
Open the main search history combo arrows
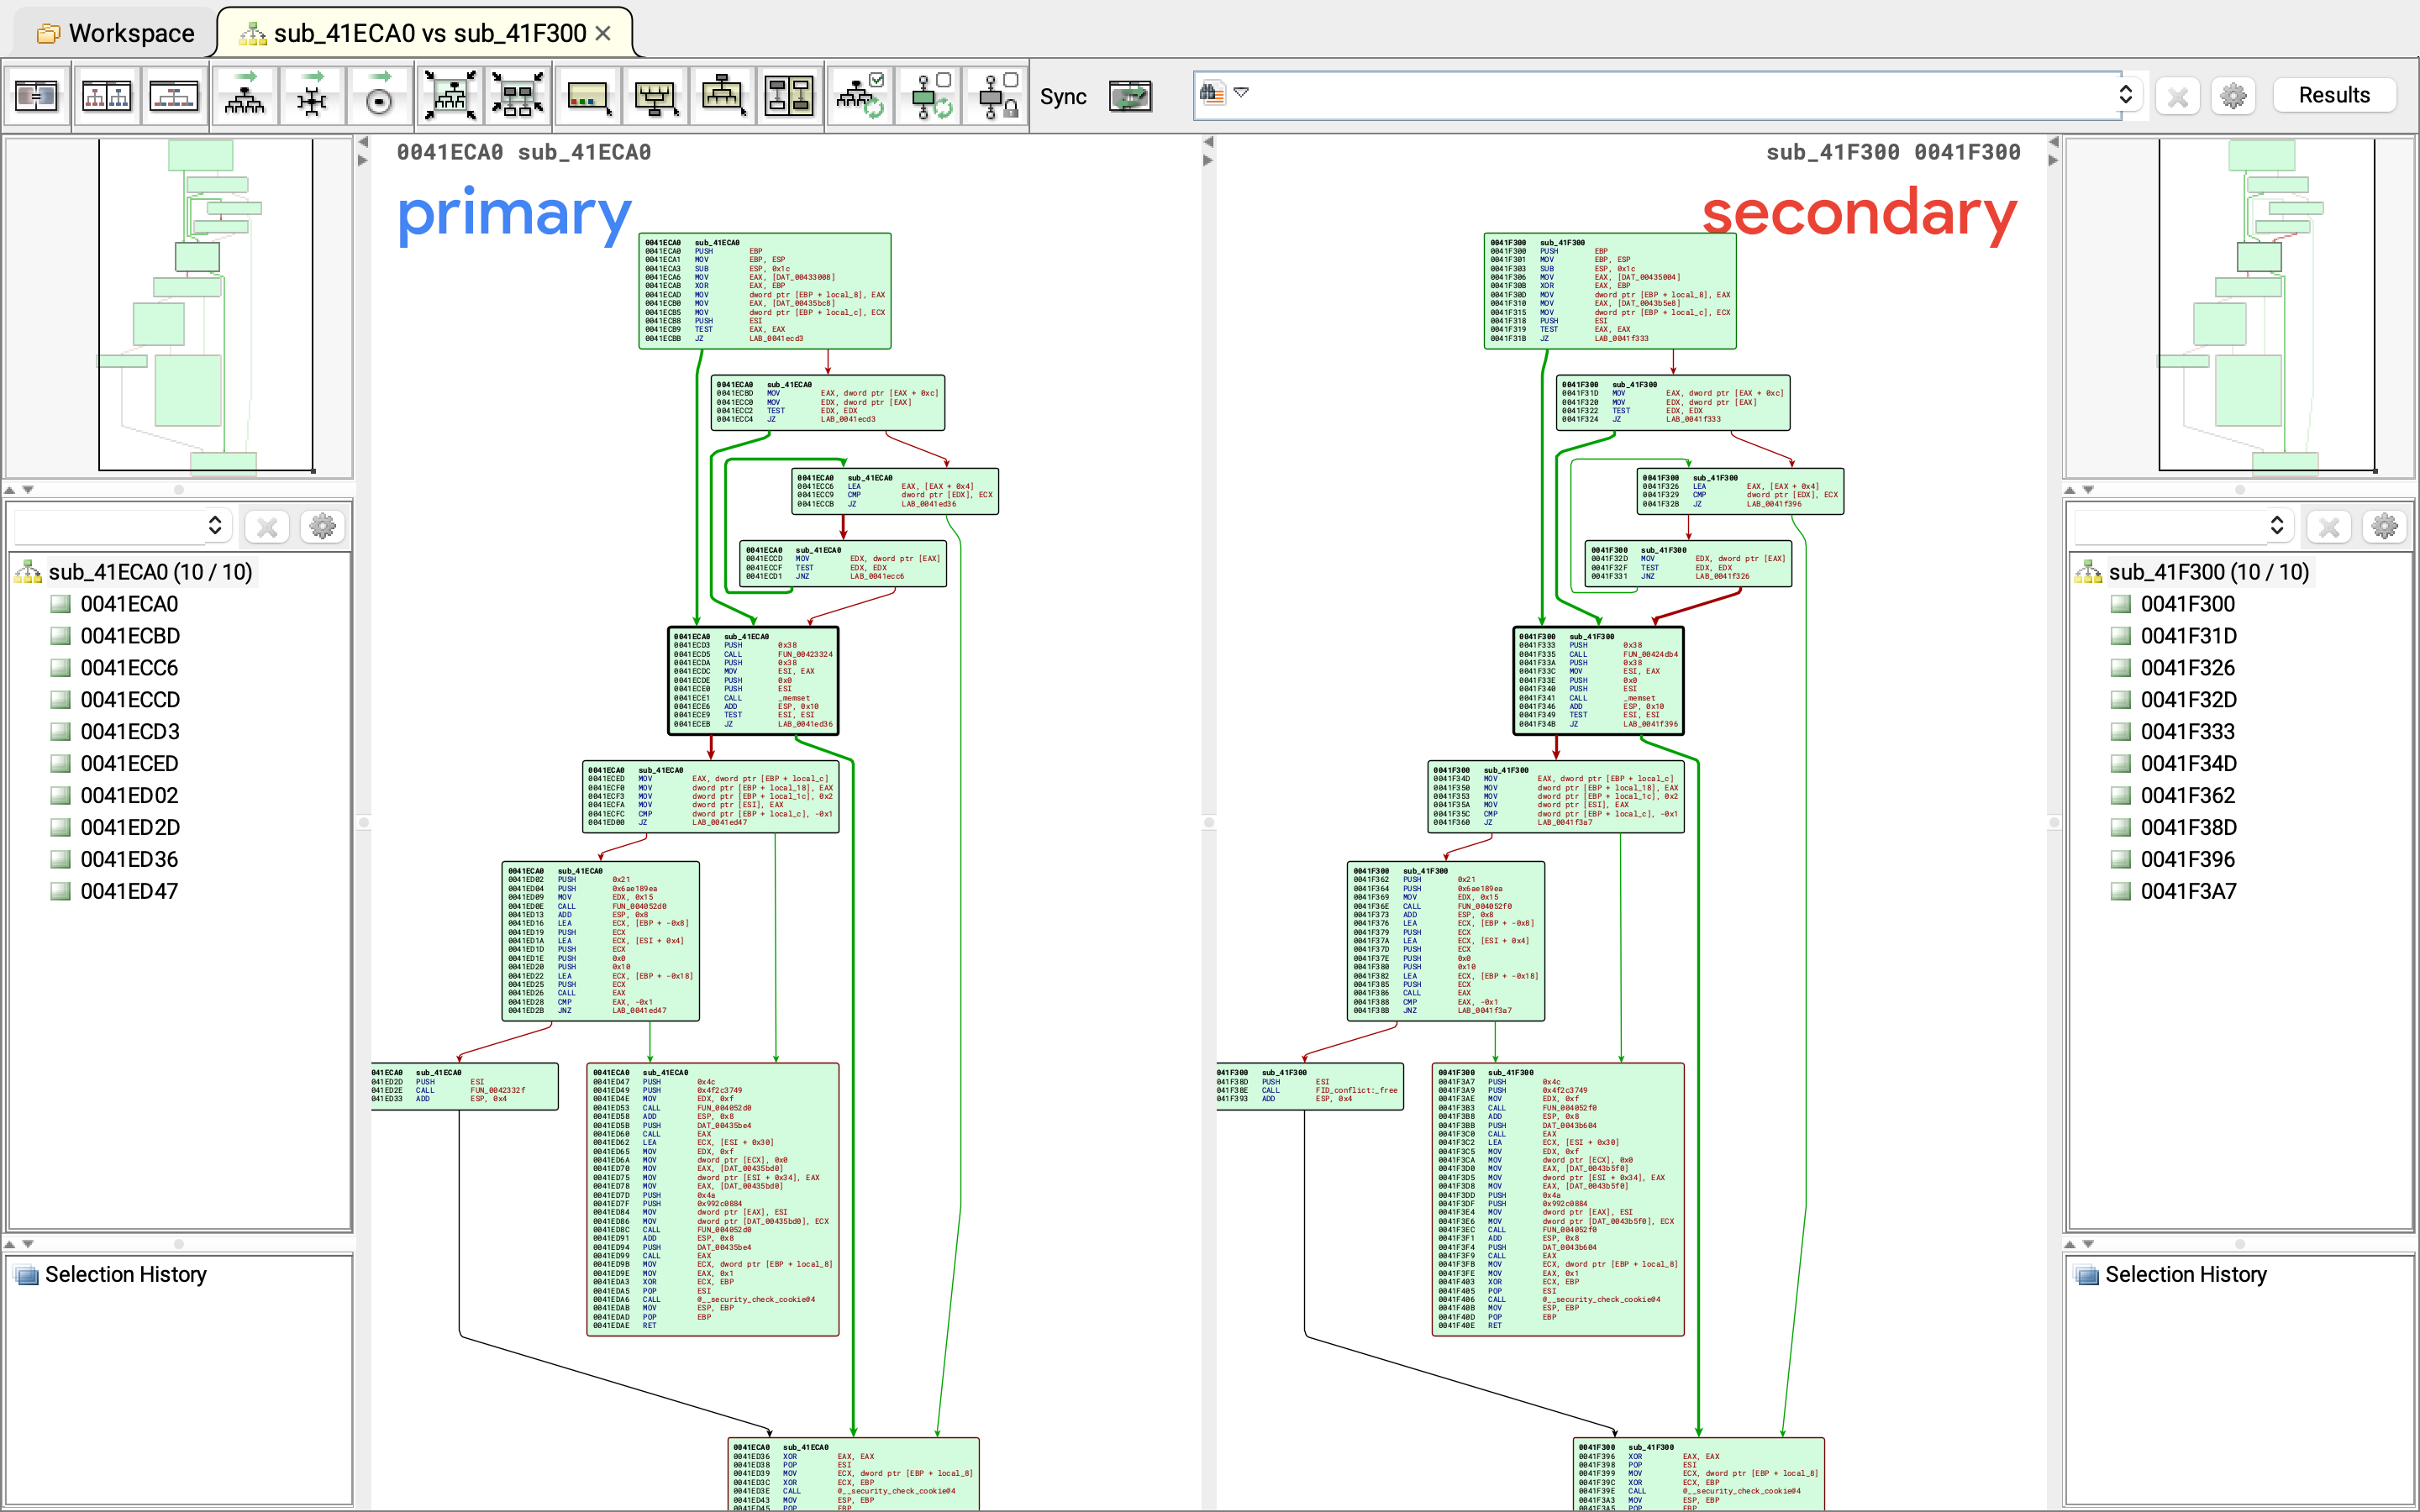2126,94
